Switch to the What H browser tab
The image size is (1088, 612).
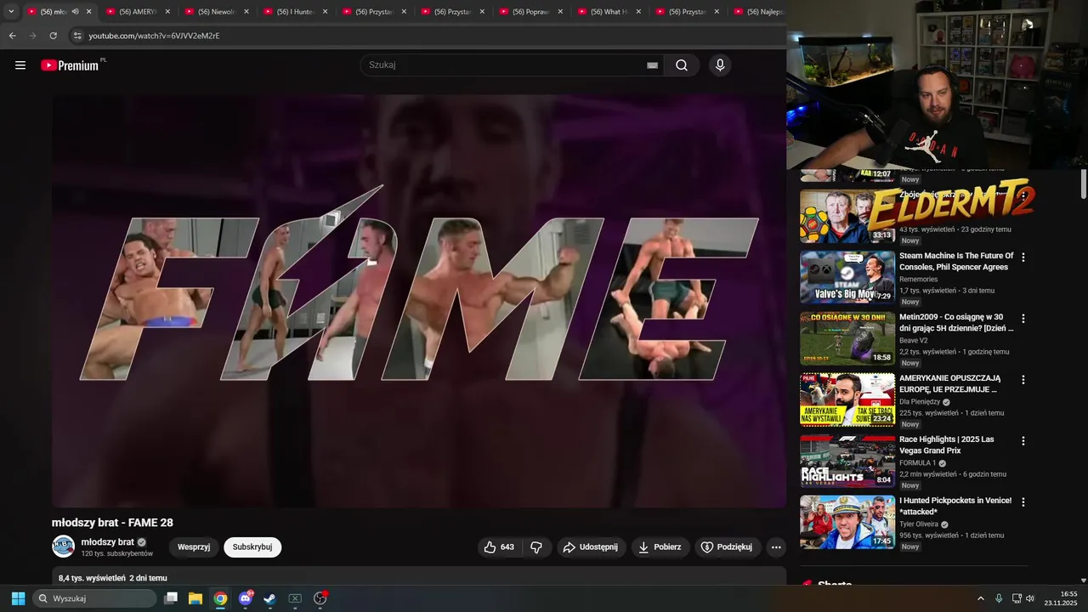pos(609,12)
